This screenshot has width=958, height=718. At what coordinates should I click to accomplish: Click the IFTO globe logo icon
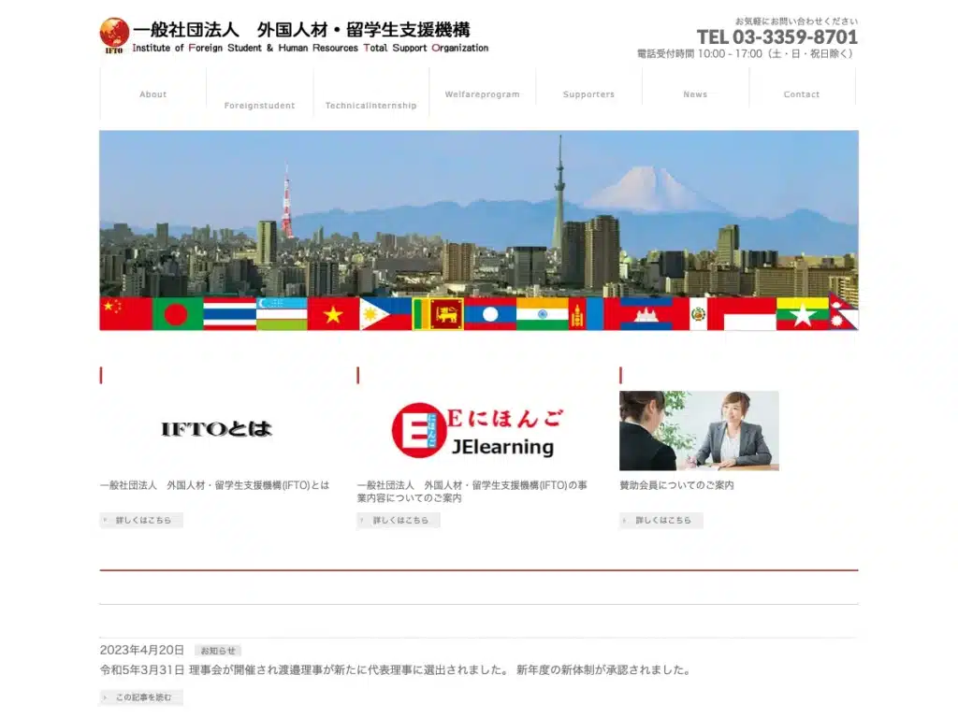[x=114, y=36]
